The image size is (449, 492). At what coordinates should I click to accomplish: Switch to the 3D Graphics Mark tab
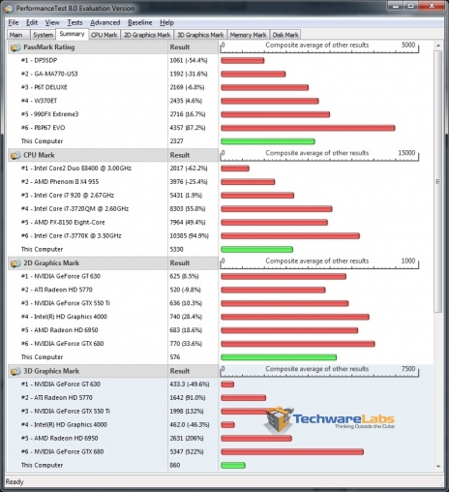point(200,35)
